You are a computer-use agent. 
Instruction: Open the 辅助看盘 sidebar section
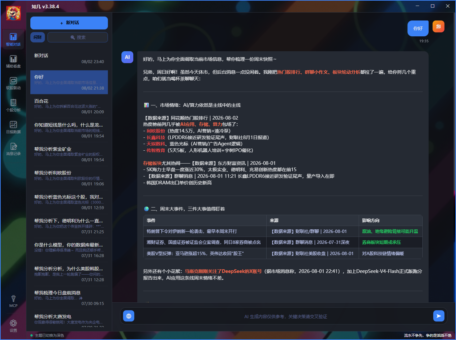point(13,61)
